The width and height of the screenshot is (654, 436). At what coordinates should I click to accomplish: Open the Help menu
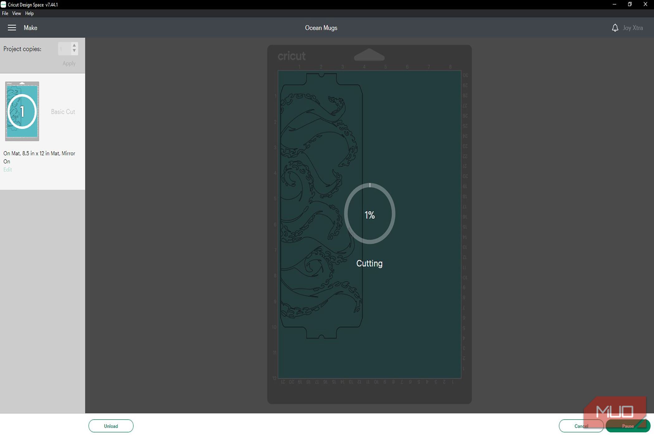pos(29,13)
